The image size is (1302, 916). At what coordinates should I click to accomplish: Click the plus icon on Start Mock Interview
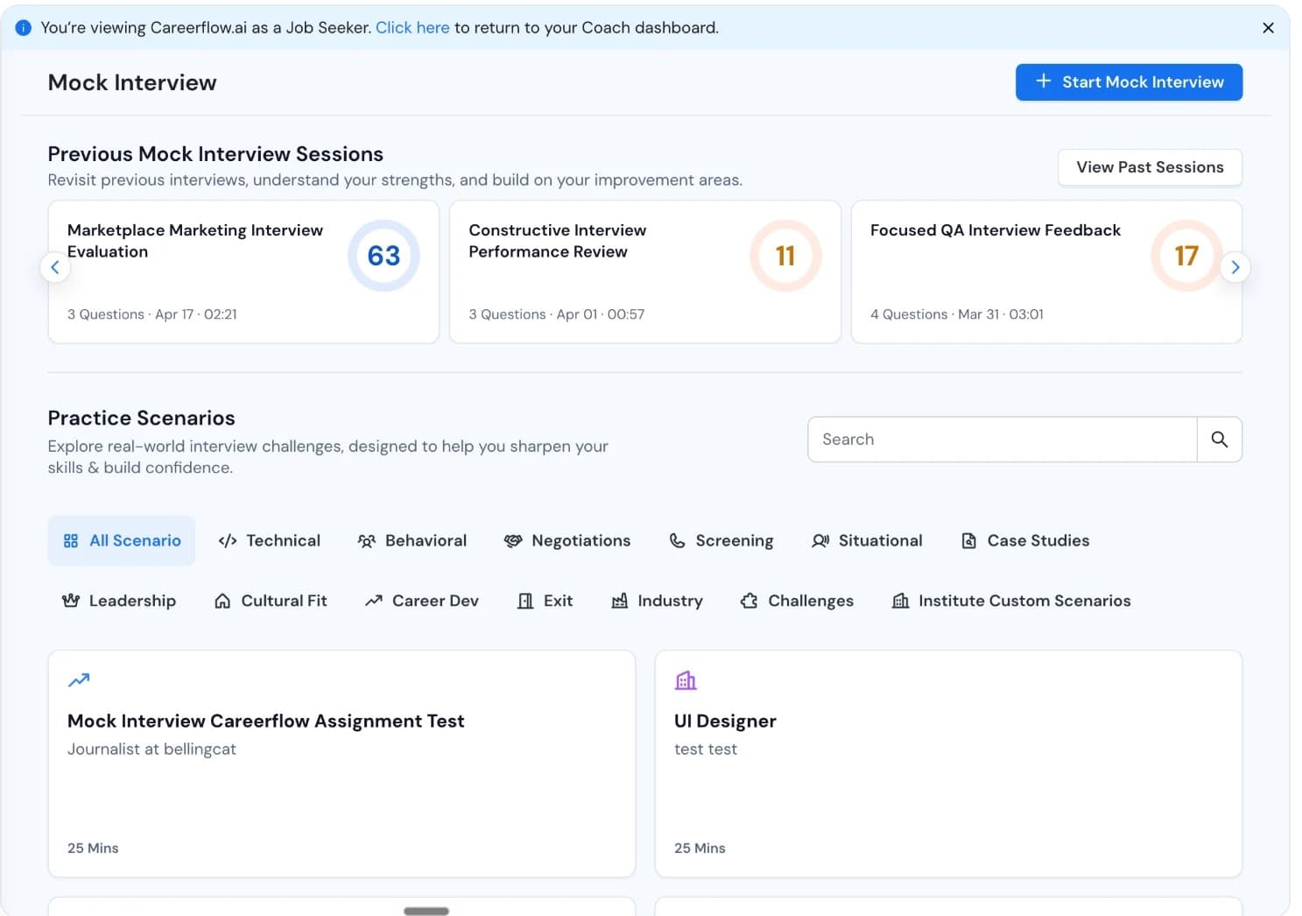(1043, 81)
